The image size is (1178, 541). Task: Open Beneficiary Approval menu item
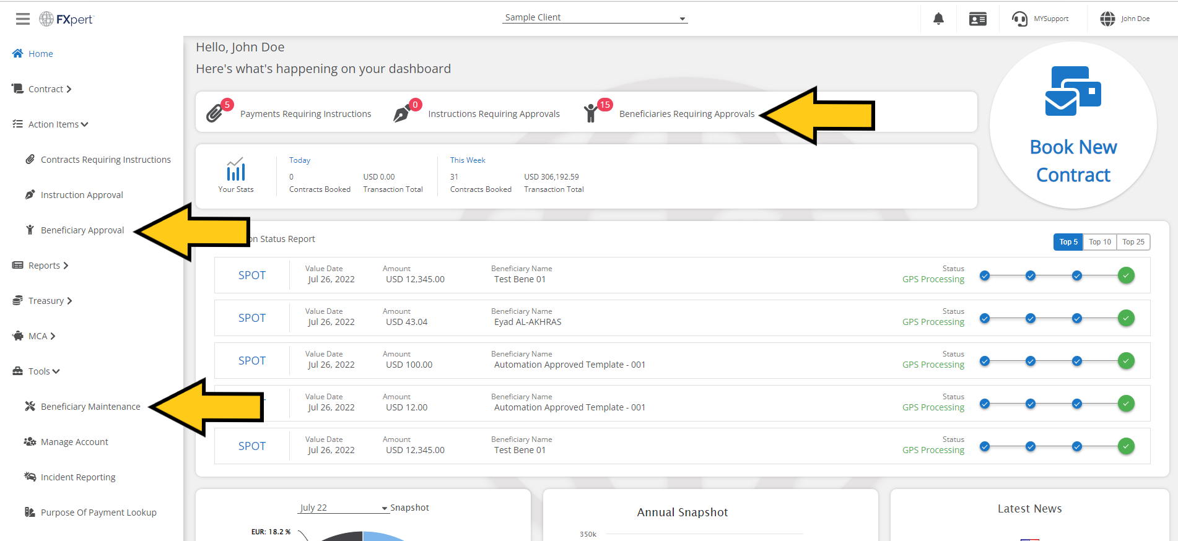coord(82,230)
